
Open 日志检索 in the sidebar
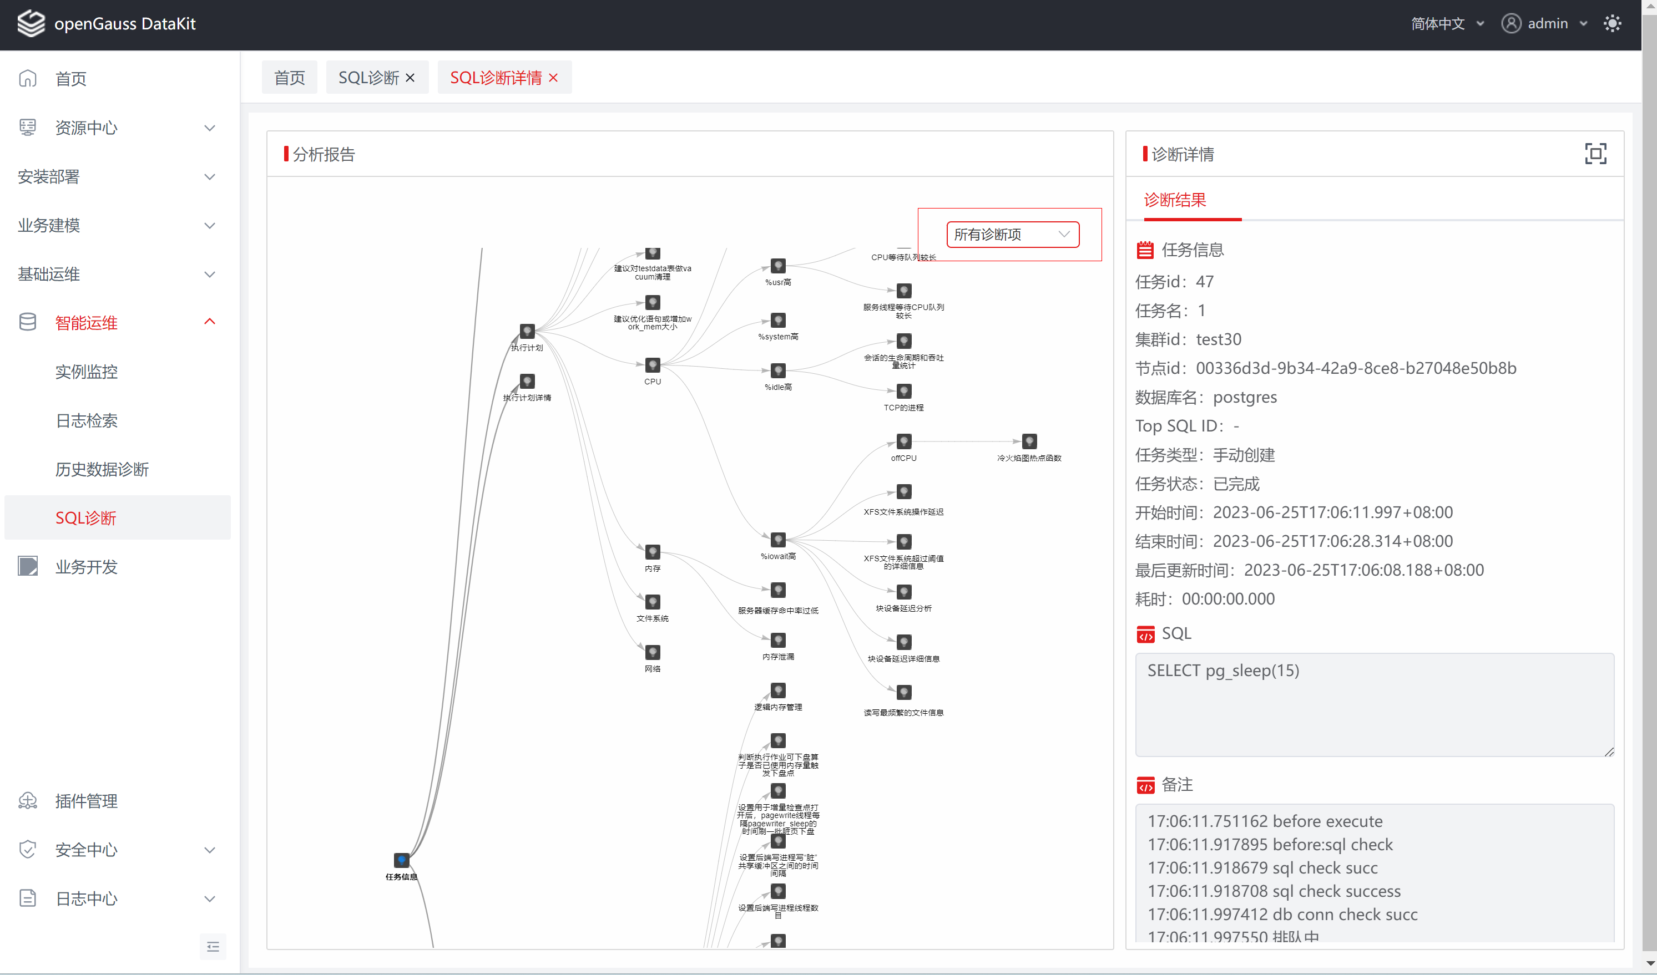[x=86, y=420]
